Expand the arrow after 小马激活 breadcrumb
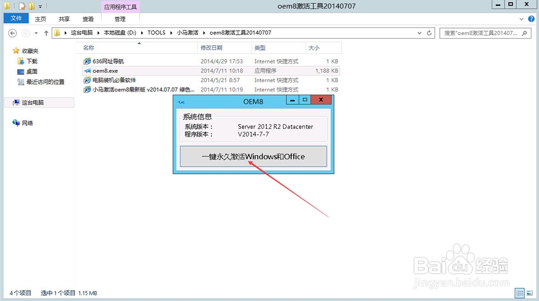The image size is (539, 301). point(204,33)
